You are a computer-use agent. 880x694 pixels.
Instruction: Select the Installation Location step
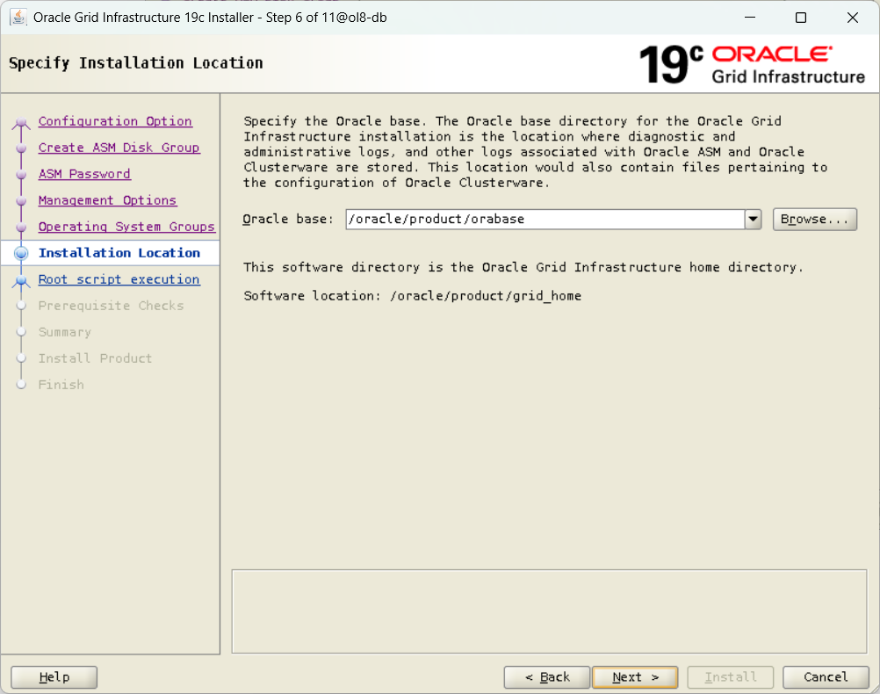point(119,253)
